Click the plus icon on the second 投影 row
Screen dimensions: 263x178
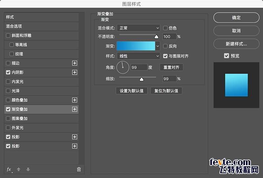point(75,146)
